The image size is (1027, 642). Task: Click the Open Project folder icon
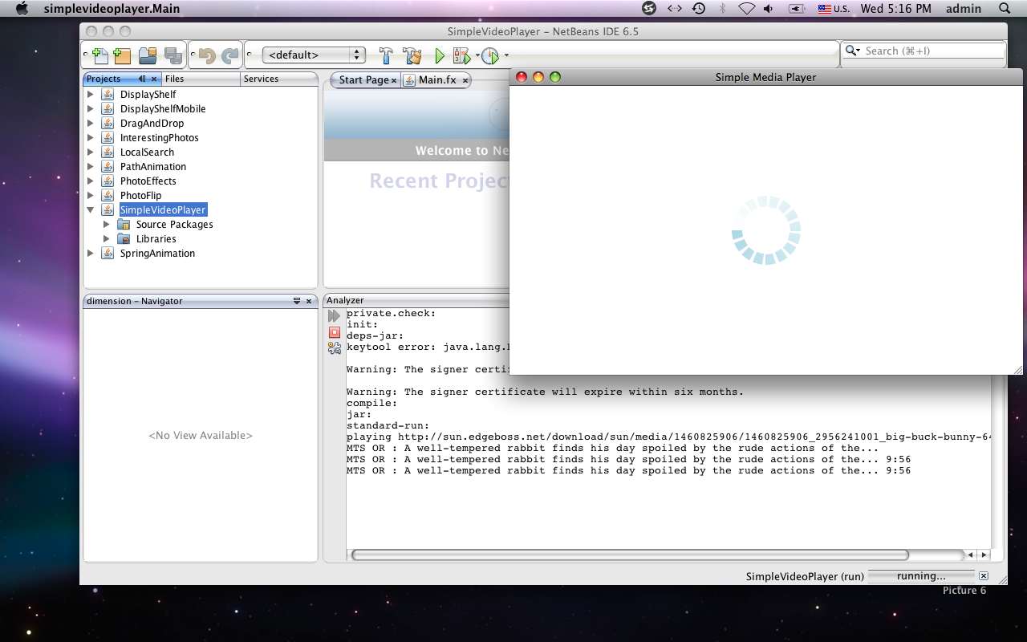pyautogui.click(x=148, y=55)
